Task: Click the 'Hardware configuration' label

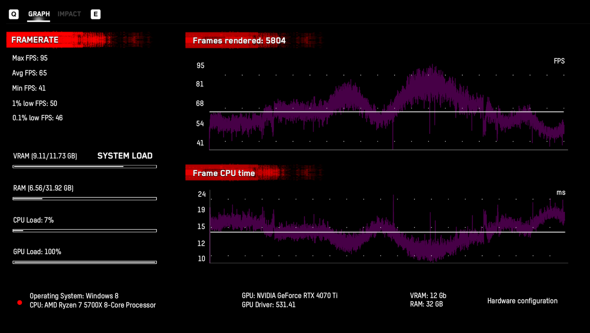Action: click(522, 301)
